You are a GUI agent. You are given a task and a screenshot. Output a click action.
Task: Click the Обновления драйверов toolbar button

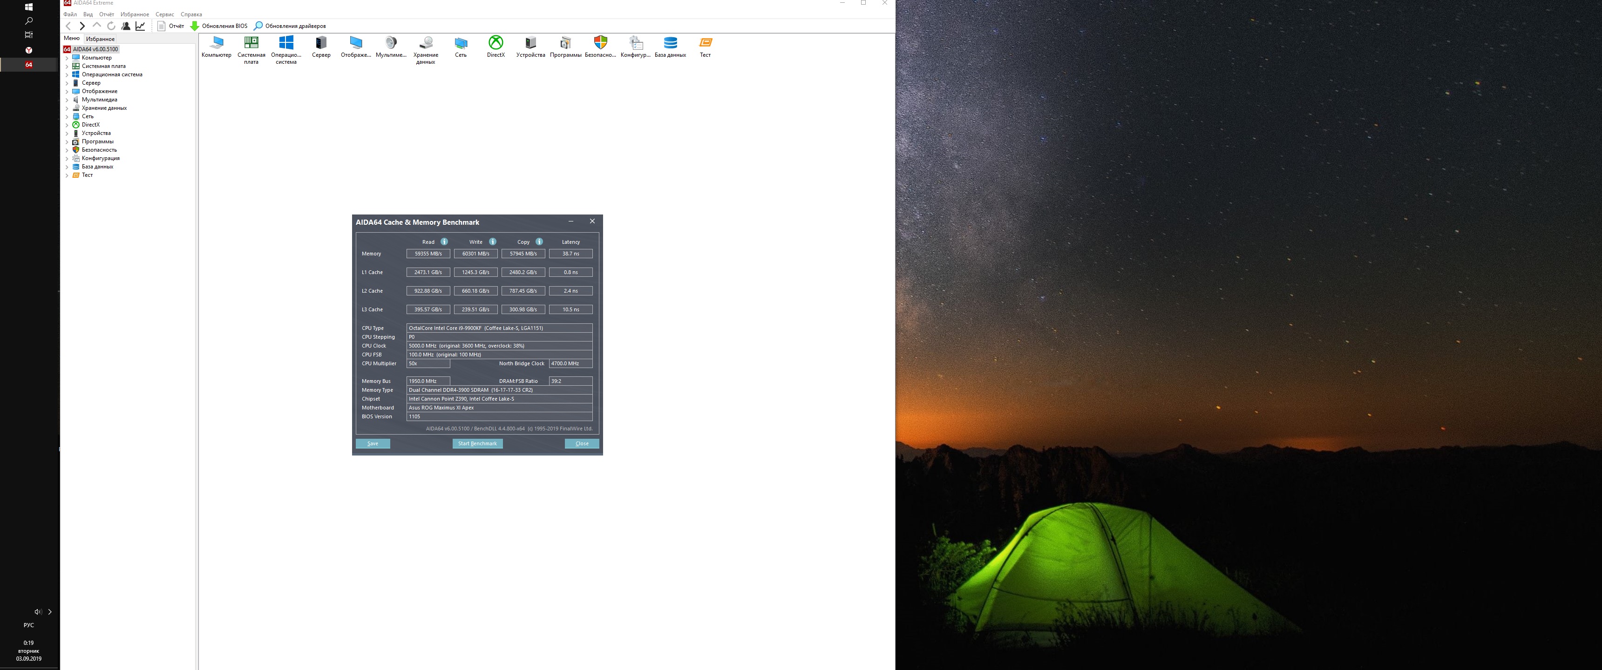pos(290,26)
